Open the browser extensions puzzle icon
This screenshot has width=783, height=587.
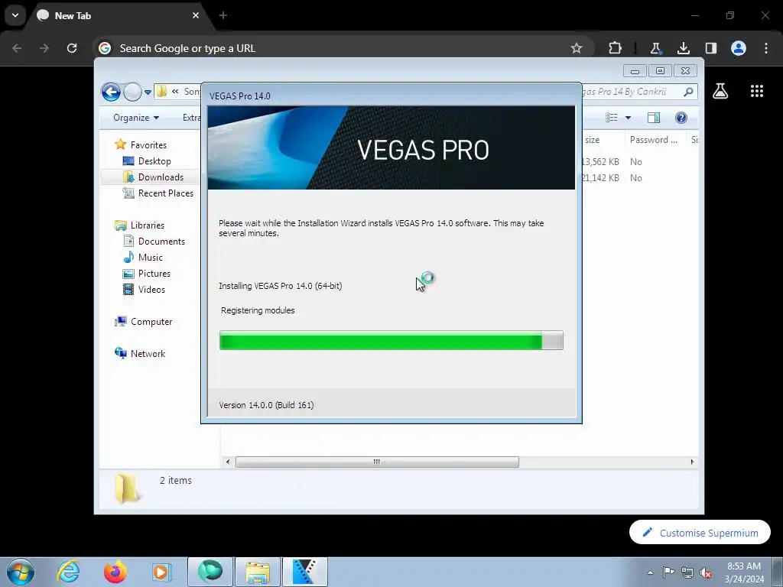pos(615,48)
